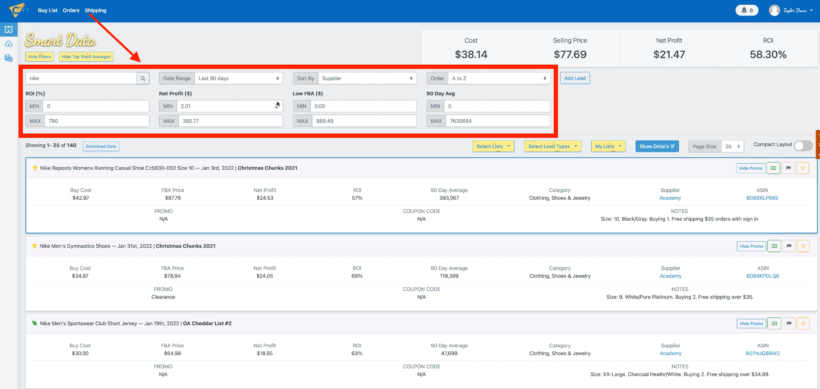Toggle Show Details checkbox button
The height and width of the screenshot is (389, 820).
tap(657, 146)
